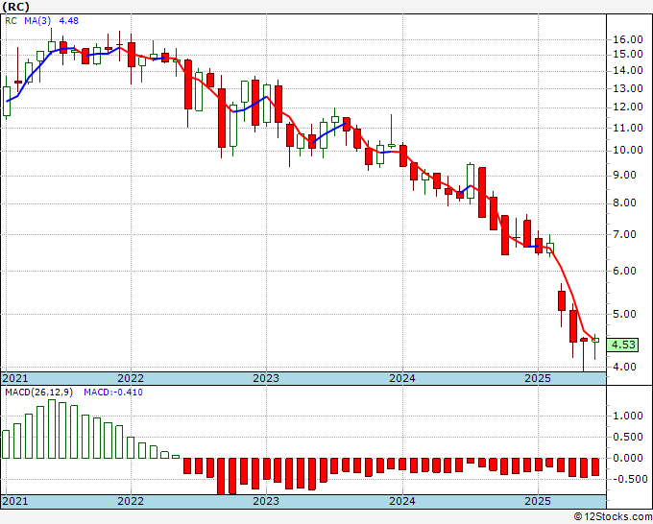This screenshot has width=653, height=524.
Task: Select the 12.00 price axis label
Action: [x=628, y=107]
